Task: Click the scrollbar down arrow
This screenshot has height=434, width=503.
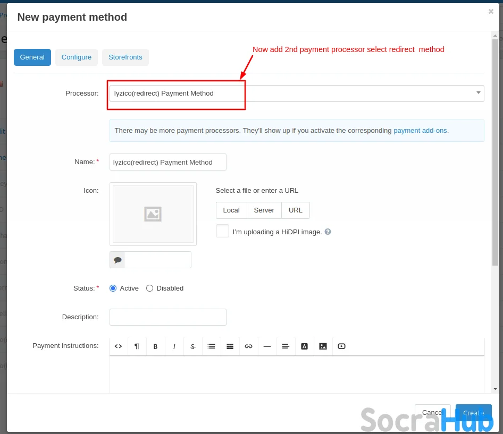Action: point(495,389)
